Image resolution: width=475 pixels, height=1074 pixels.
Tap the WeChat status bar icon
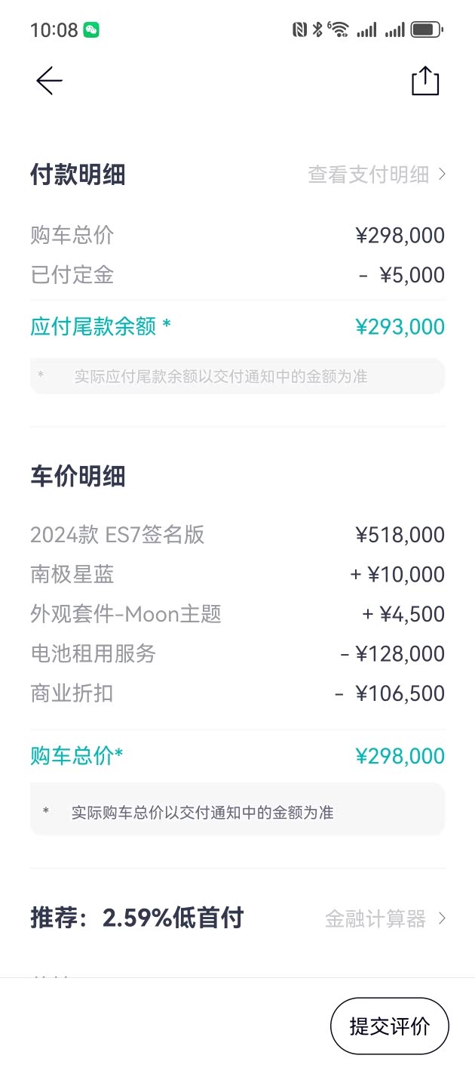tap(91, 30)
